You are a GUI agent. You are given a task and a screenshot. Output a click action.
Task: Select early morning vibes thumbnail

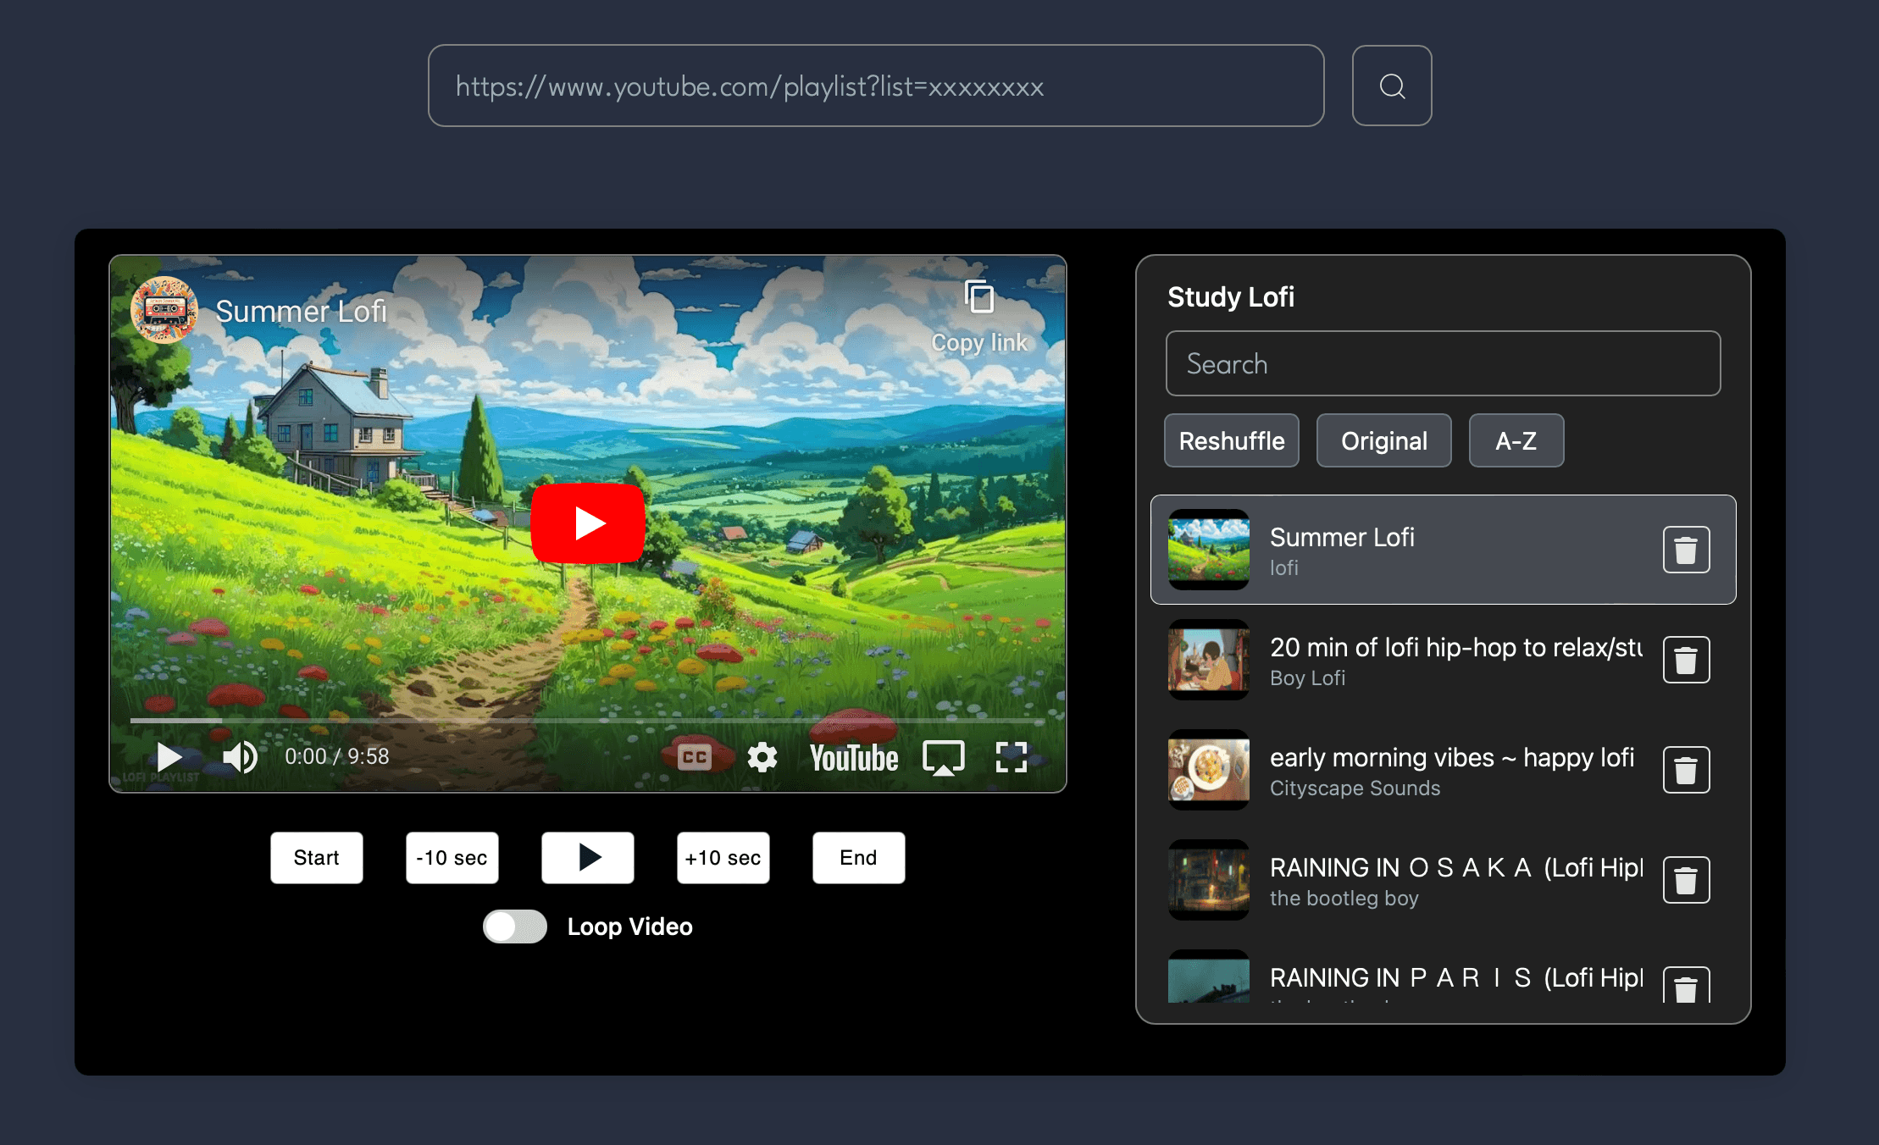(1209, 770)
